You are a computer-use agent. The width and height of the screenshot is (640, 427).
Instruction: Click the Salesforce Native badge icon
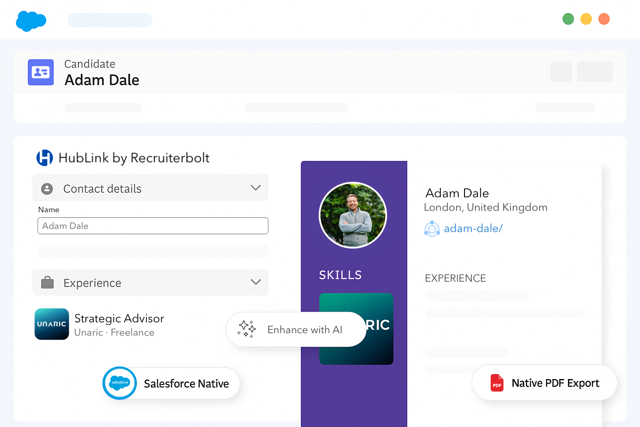point(120,383)
